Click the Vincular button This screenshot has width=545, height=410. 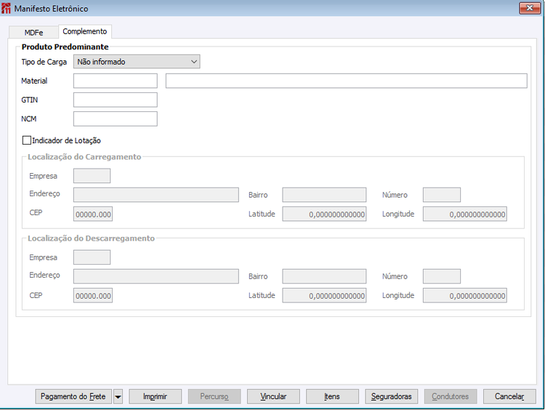coord(273,396)
